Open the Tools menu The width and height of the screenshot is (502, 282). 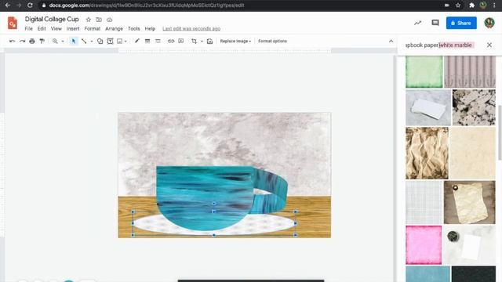134,29
